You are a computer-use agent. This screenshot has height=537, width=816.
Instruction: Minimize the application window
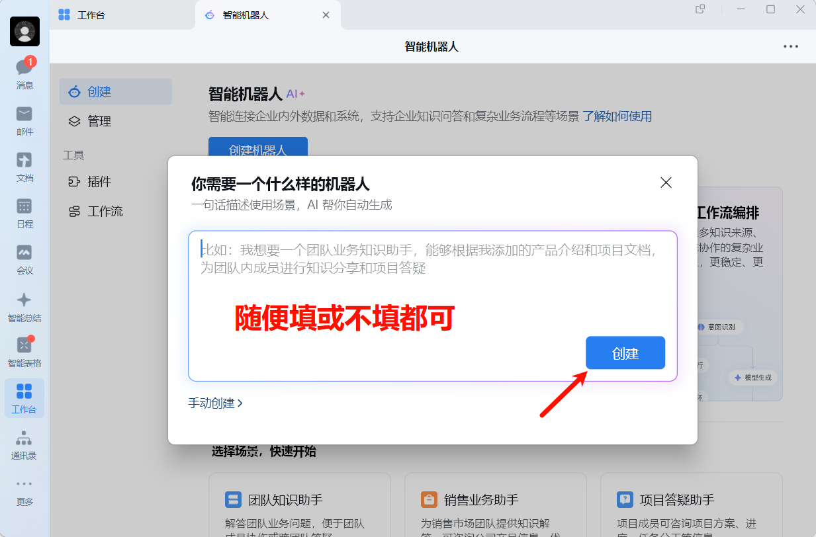[x=741, y=9]
